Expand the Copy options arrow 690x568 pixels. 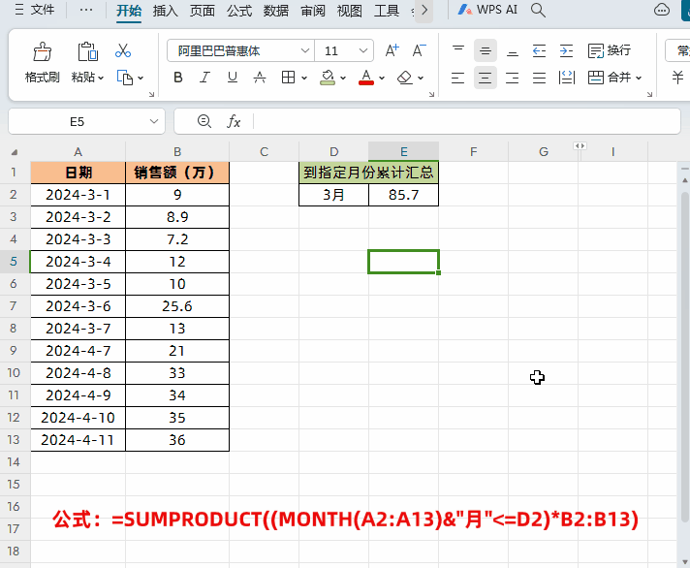click(141, 78)
